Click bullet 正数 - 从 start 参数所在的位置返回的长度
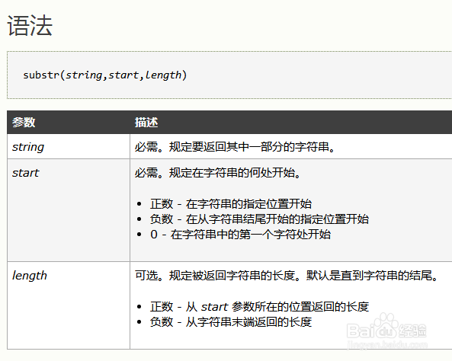The image size is (452, 361). coord(259,307)
